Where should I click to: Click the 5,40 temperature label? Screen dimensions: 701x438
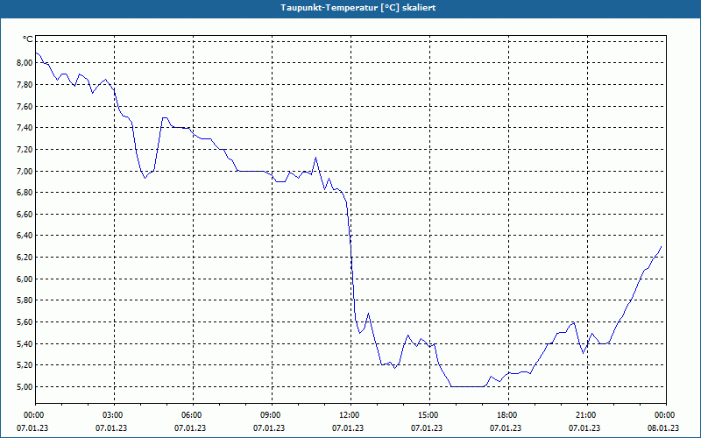[x=25, y=343]
